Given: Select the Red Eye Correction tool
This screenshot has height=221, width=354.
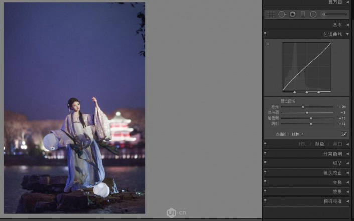Looking at the screenshot, I should 292,14.
